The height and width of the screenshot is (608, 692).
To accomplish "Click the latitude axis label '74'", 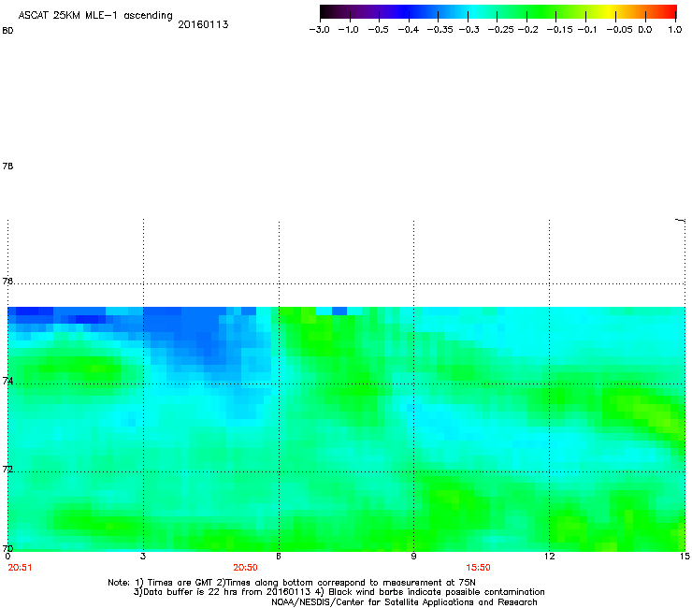I will coord(7,381).
